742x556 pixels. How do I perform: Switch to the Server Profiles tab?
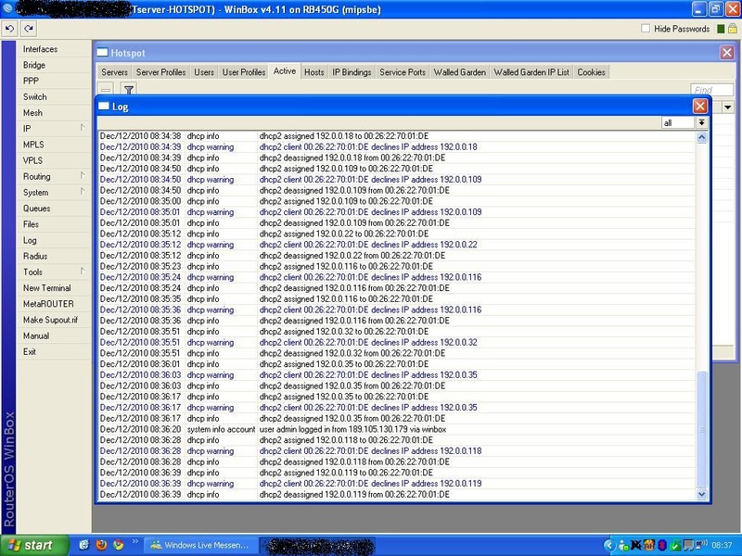pyautogui.click(x=160, y=72)
